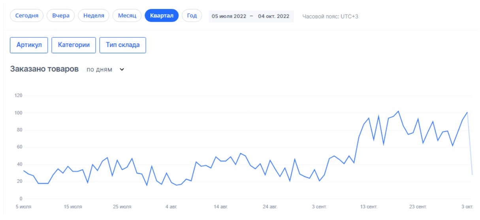
Task: Switch the range to Год
Action: pos(192,16)
